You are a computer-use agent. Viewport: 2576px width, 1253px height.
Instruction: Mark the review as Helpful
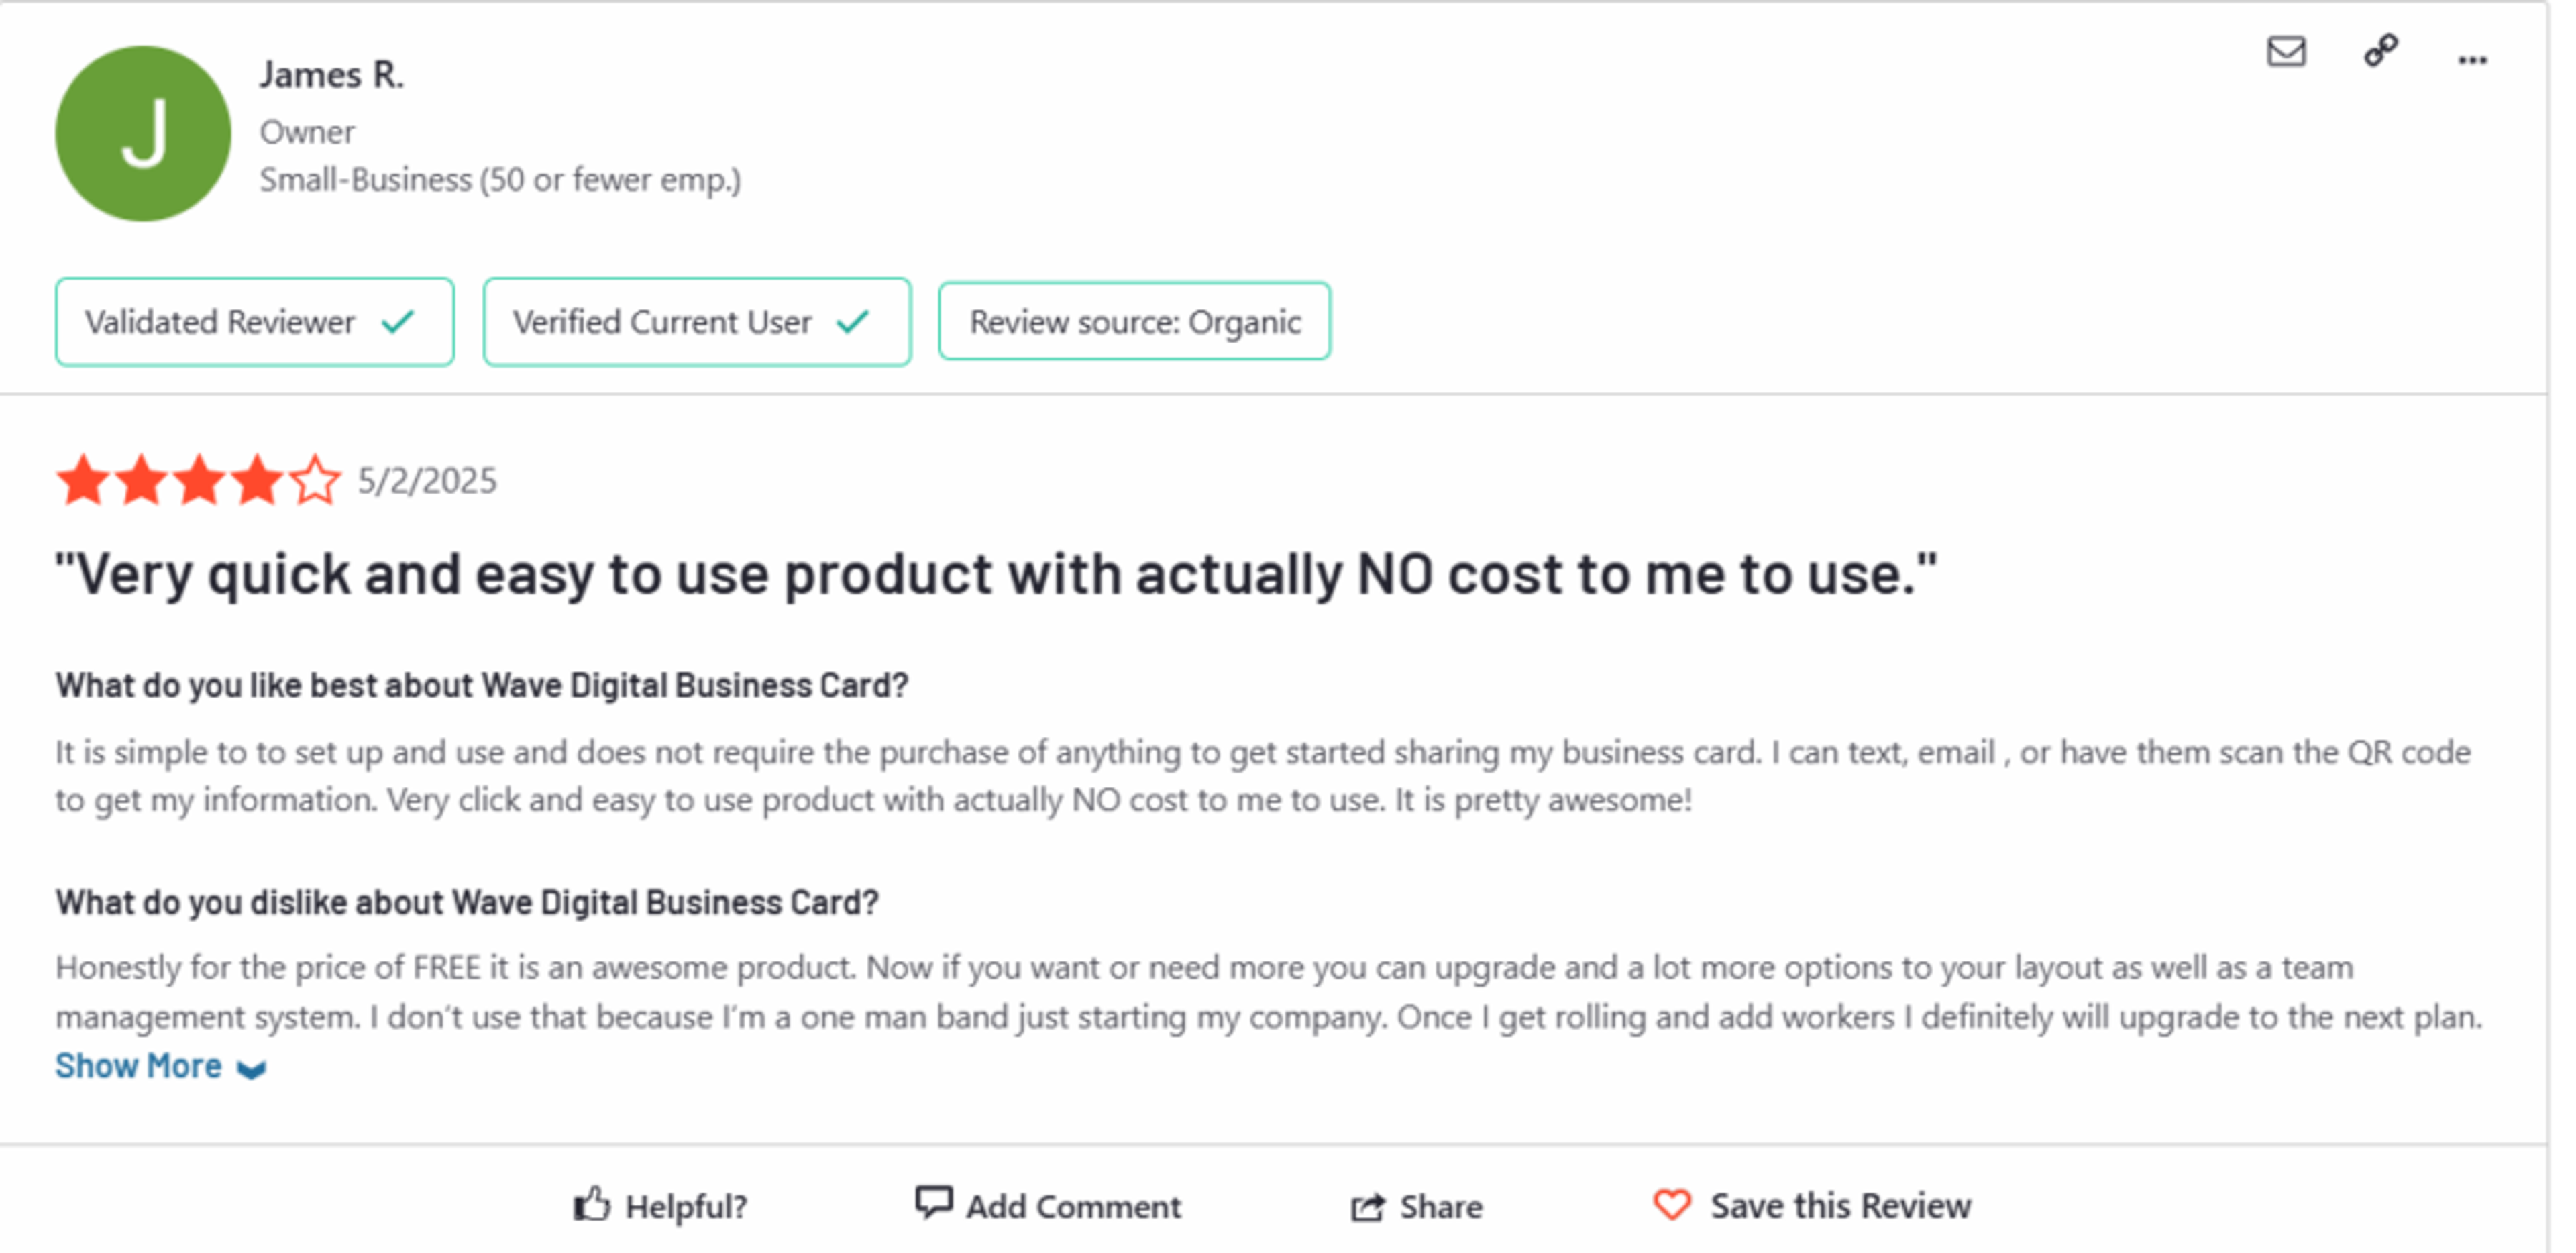[686, 1206]
